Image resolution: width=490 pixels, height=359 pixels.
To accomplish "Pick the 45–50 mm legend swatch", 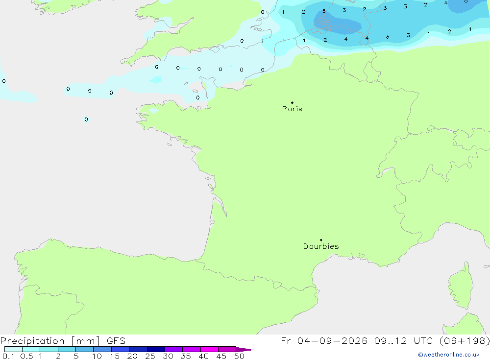I will (x=227, y=349).
